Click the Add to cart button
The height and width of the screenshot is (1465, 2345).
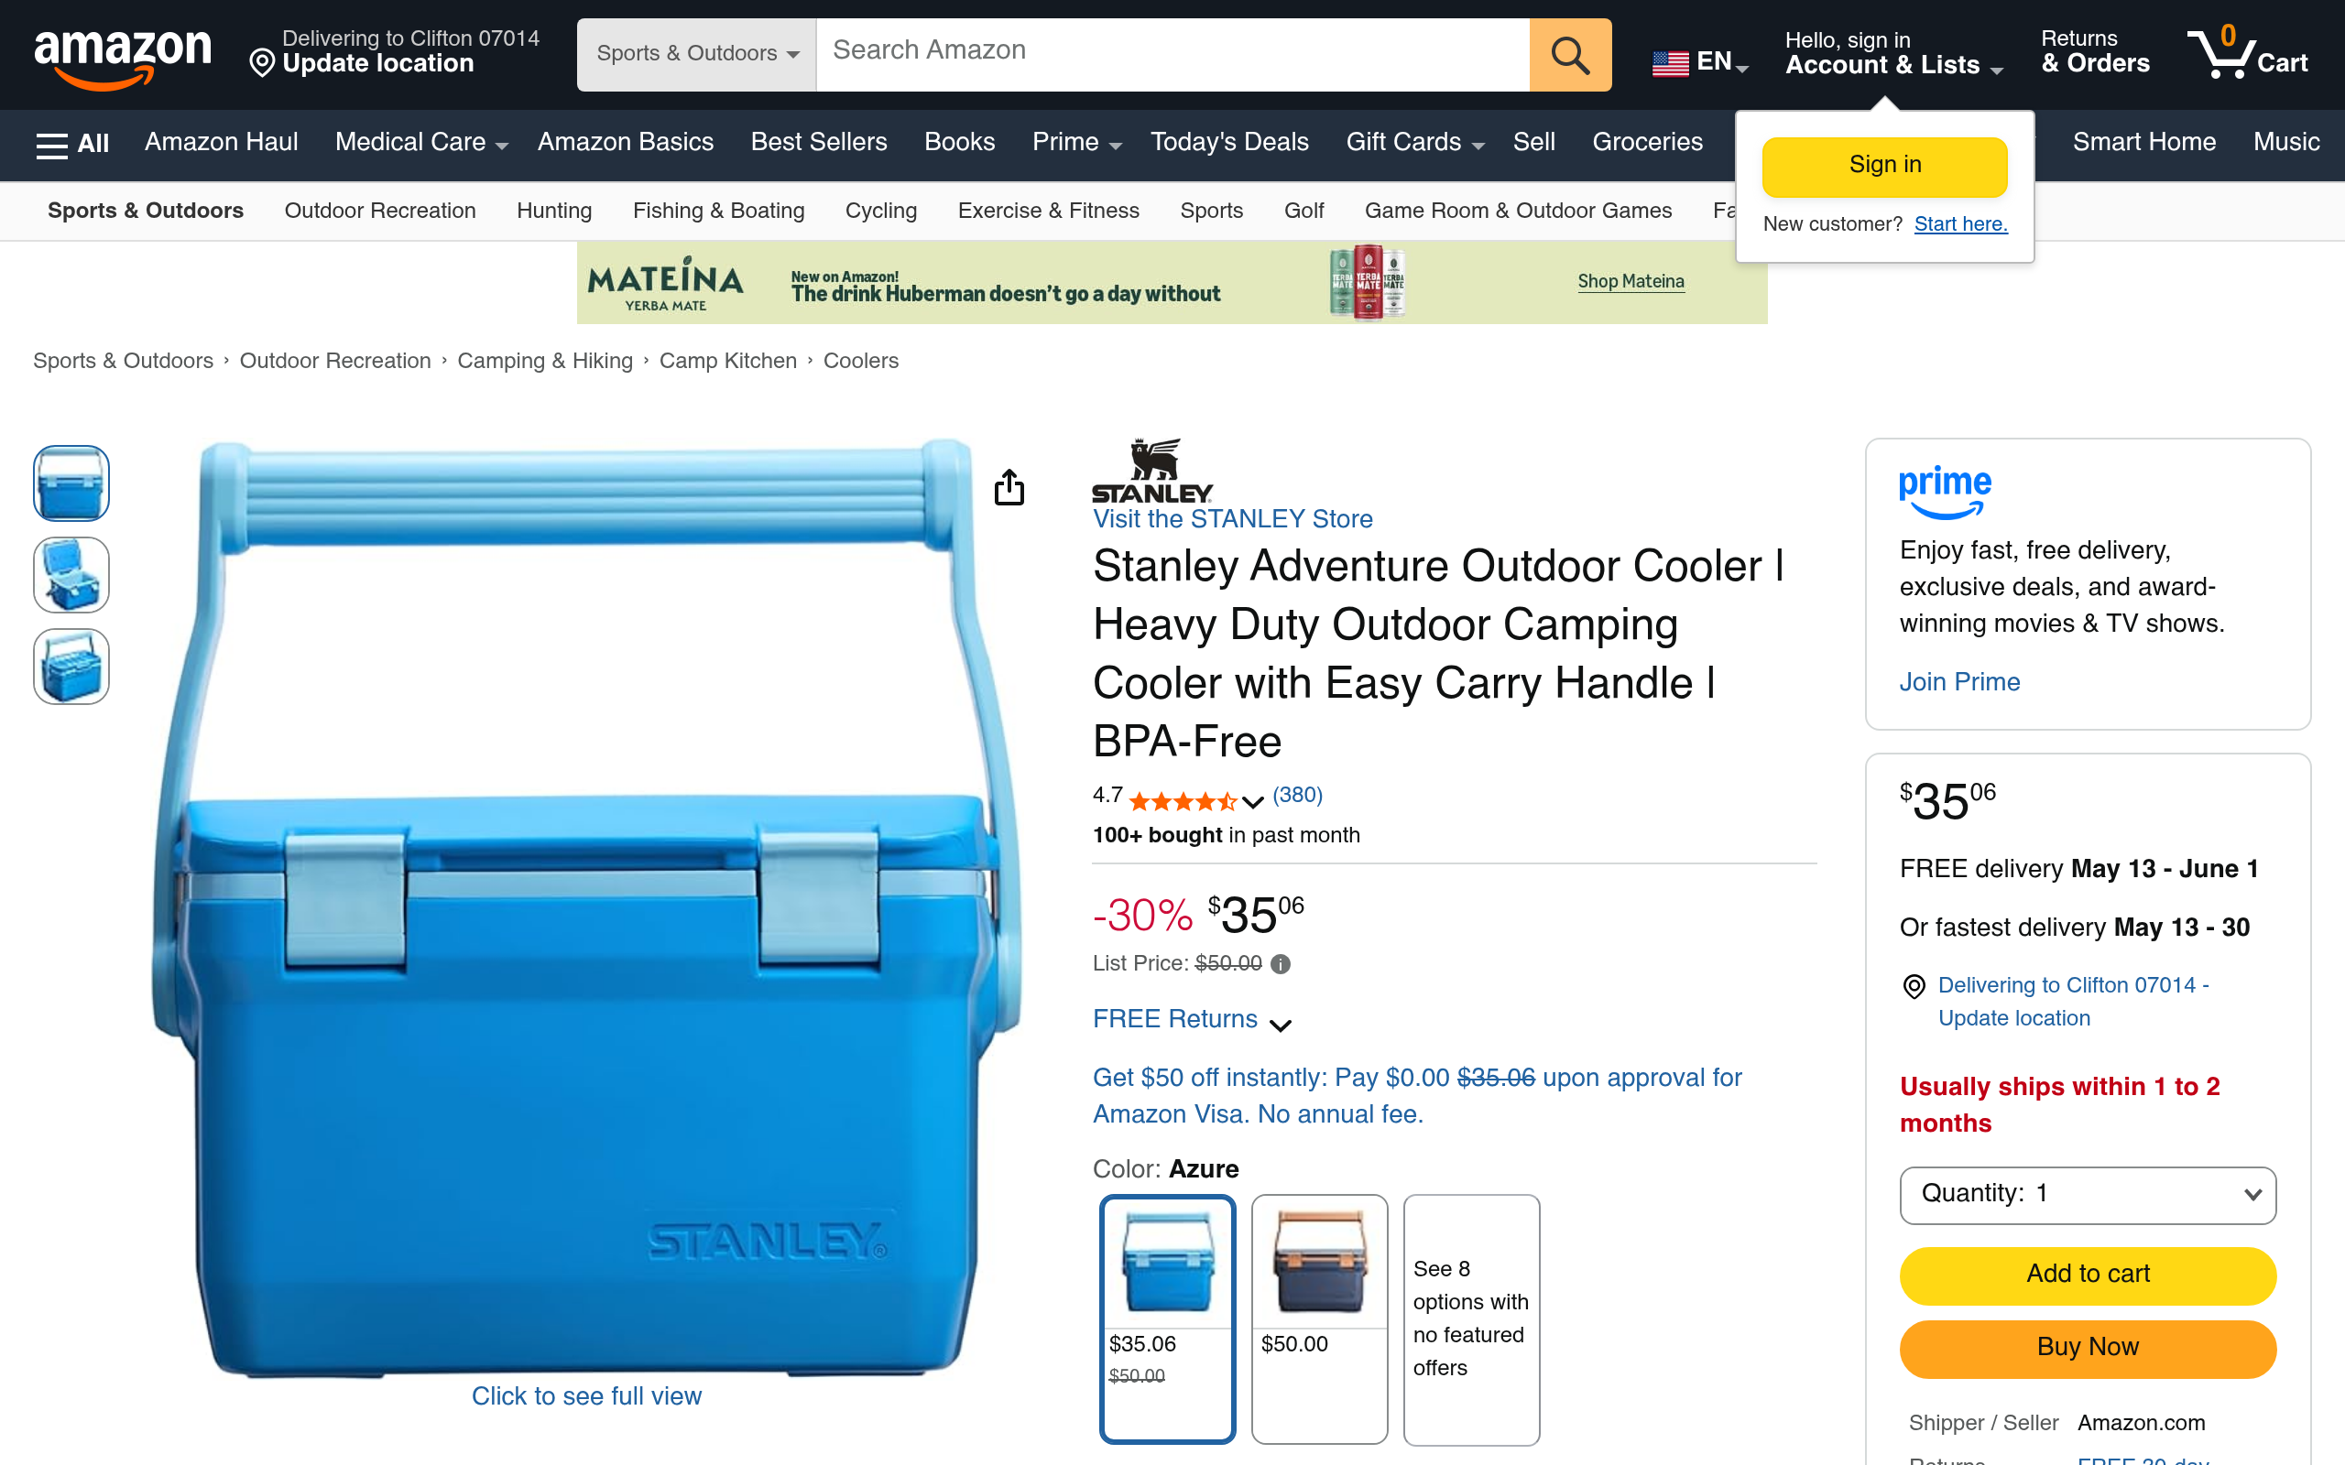click(2088, 1275)
